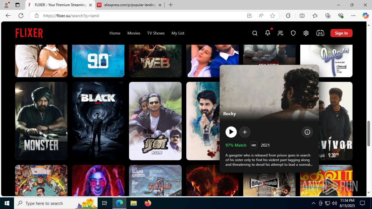View site information icon
Viewport: 372px width, 209px height.
pyautogui.click(x=36, y=16)
